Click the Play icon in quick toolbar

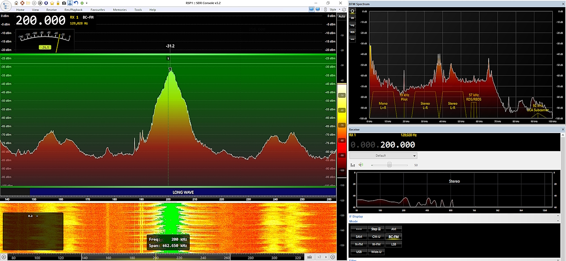33,3
